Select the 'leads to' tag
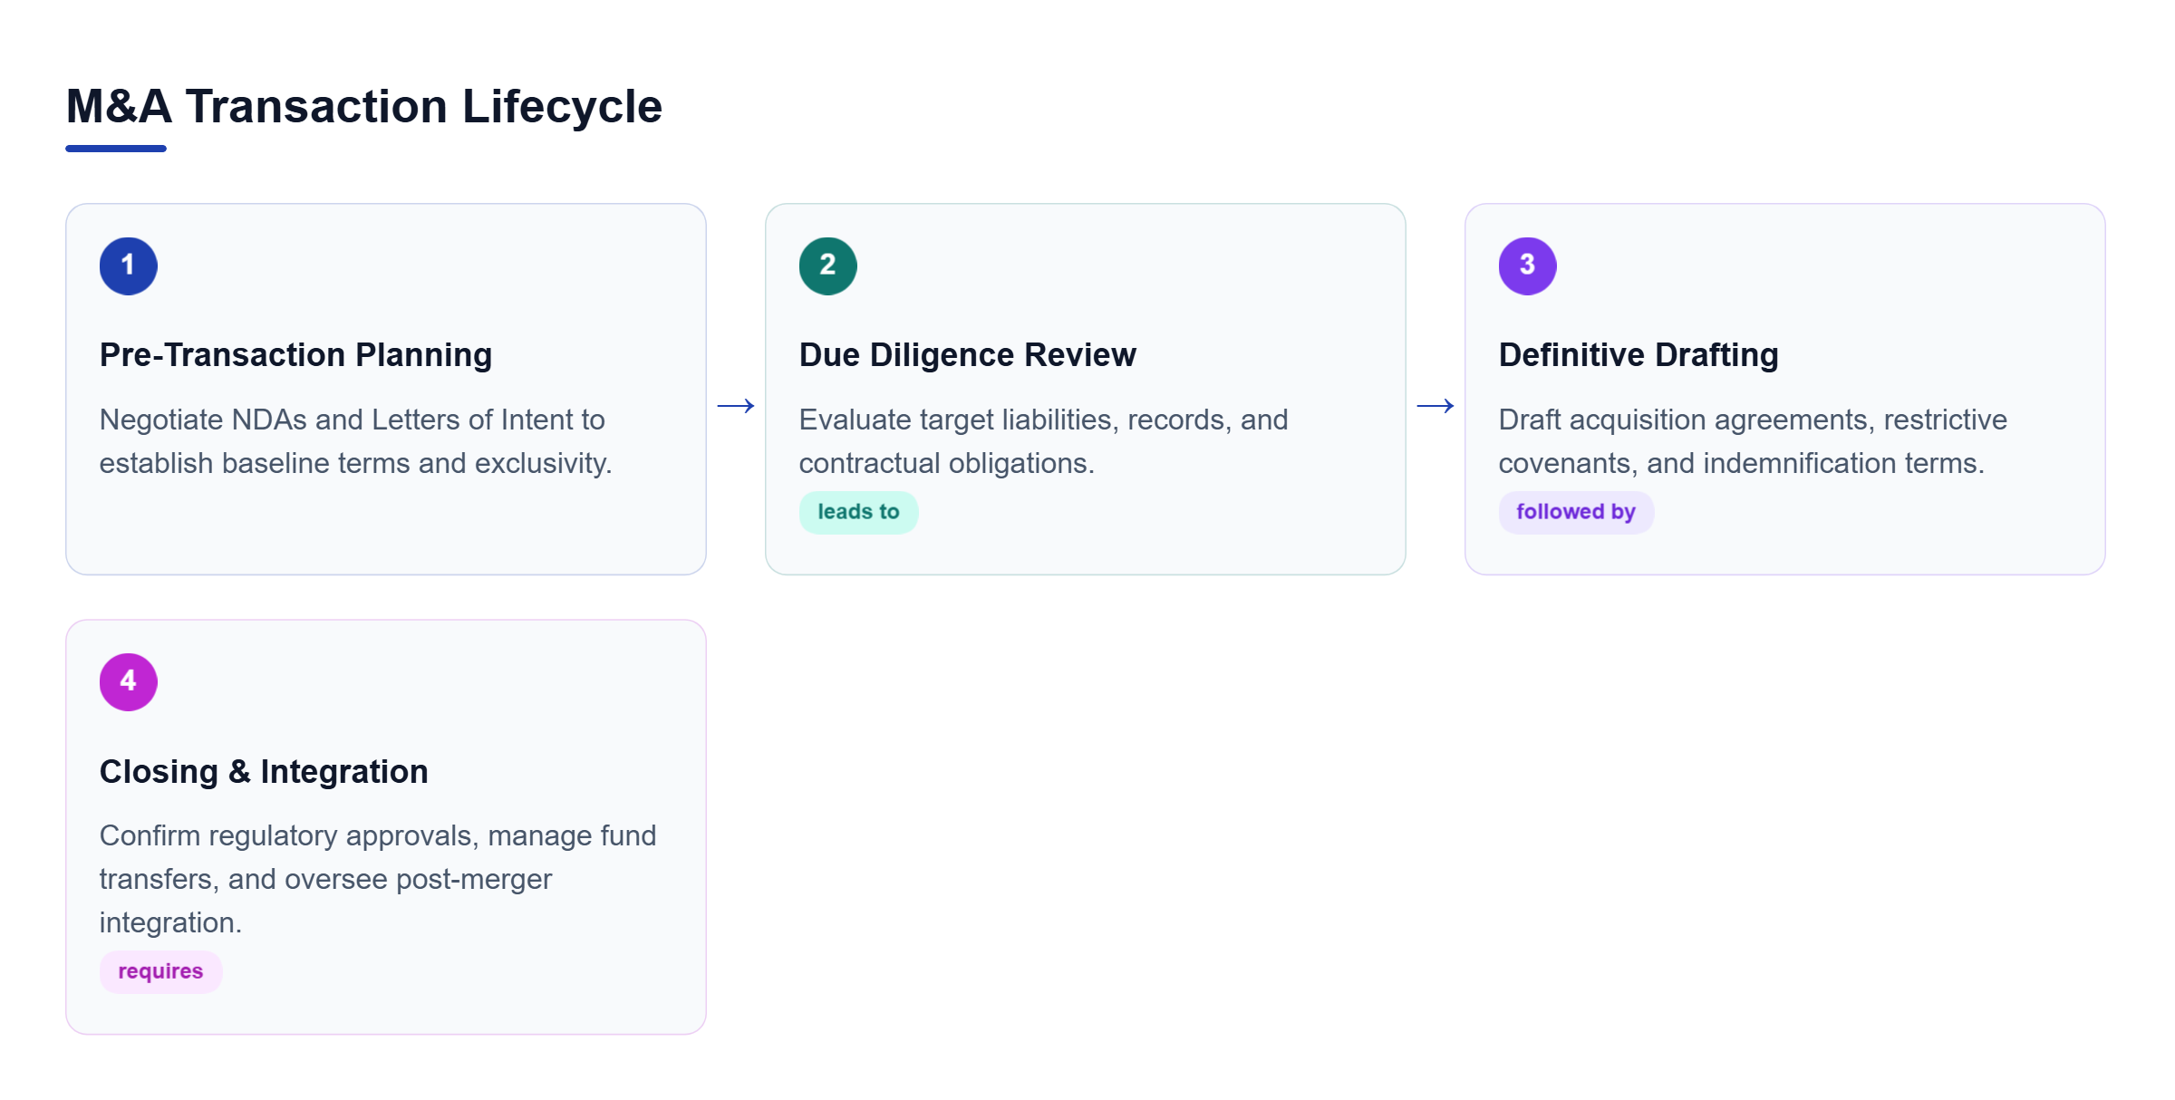 [858, 512]
